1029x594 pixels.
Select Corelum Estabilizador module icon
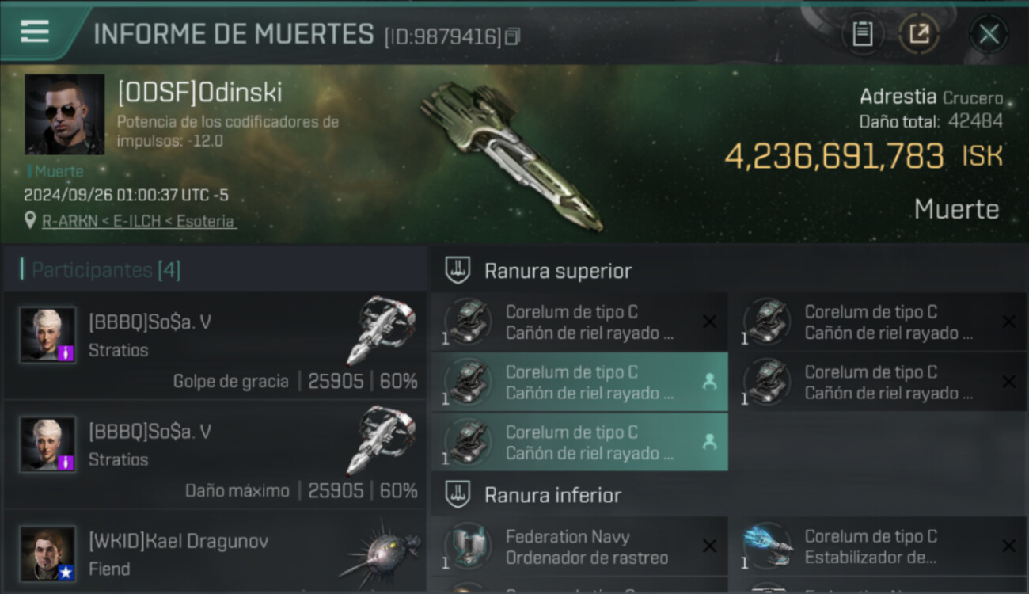pos(769,546)
